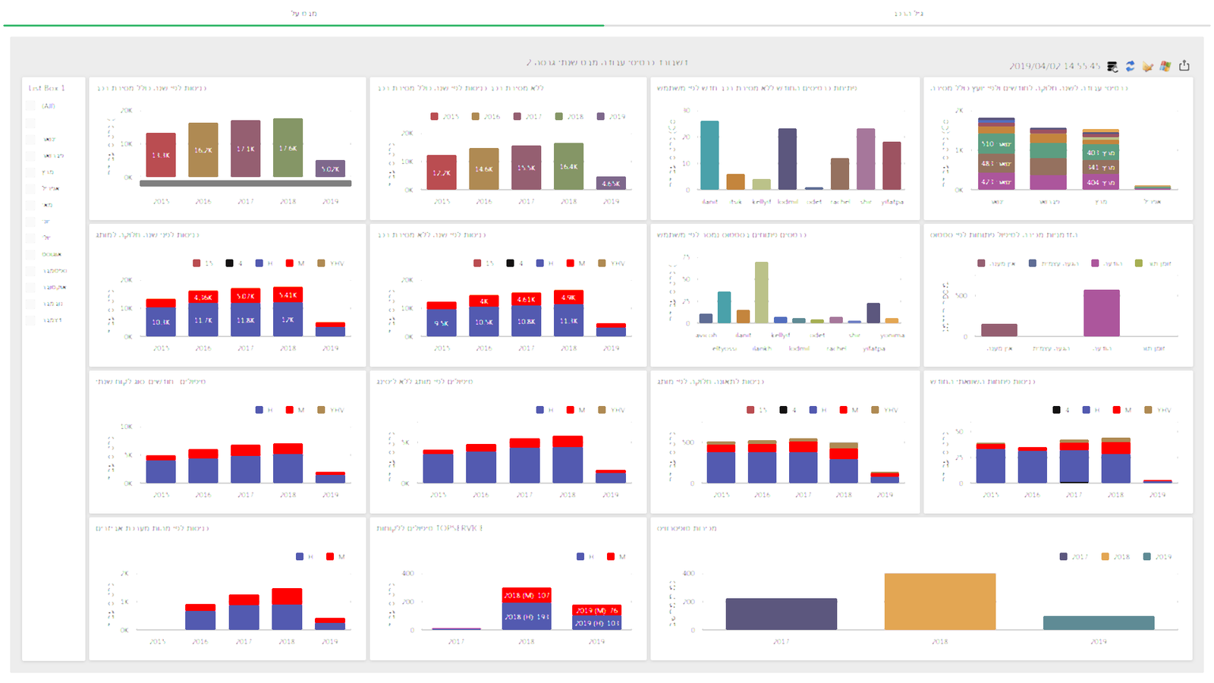Open the pencil edit icon in header
This screenshot has width=1214, height=683.
[x=1147, y=67]
